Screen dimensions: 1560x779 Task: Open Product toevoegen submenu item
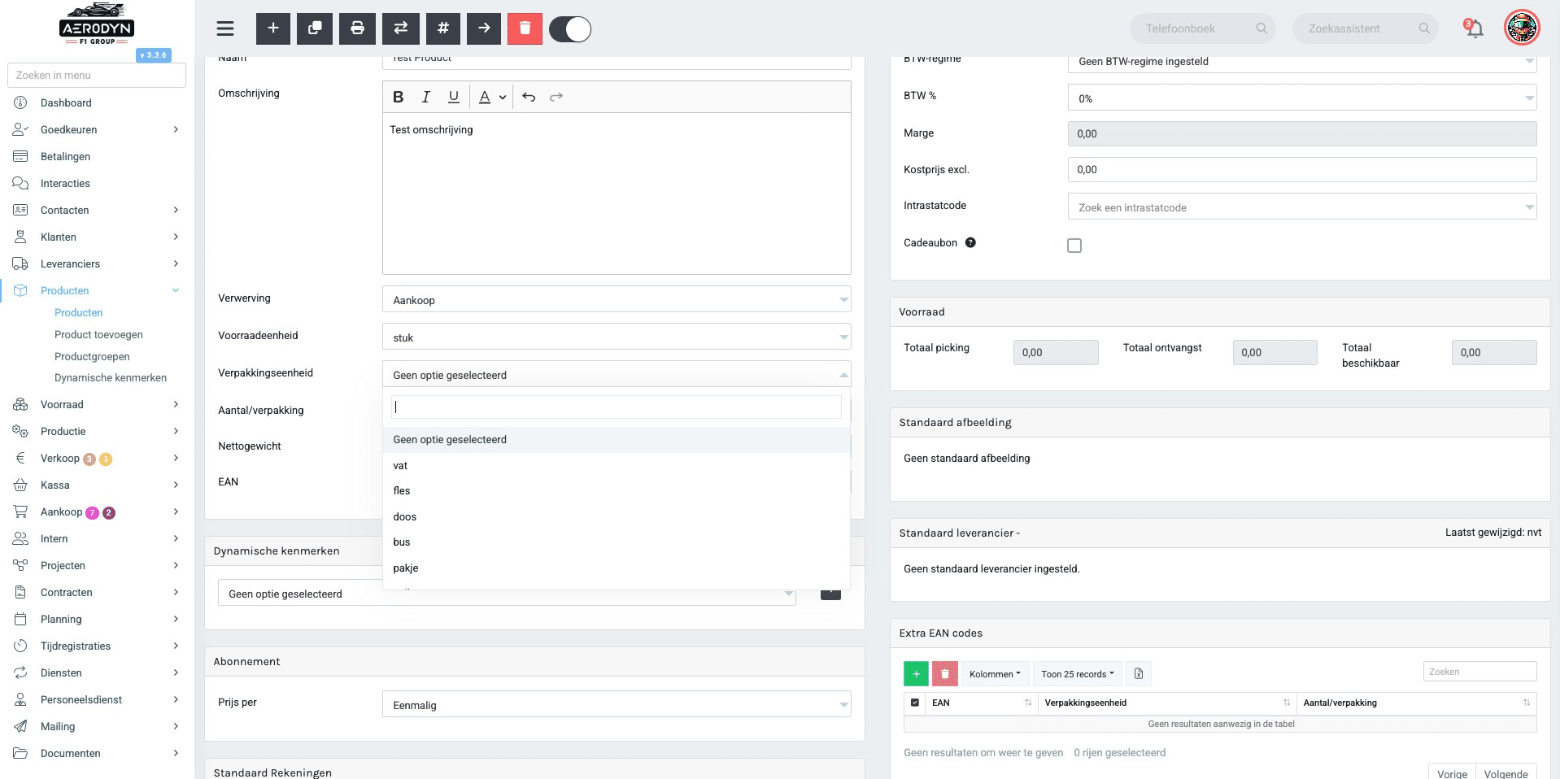tap(98, 334)
